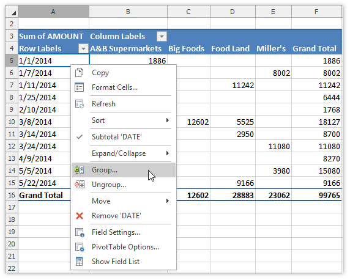Click the Big Foods column header
This screenshot has height=280, width=350.
pos(188,48)
